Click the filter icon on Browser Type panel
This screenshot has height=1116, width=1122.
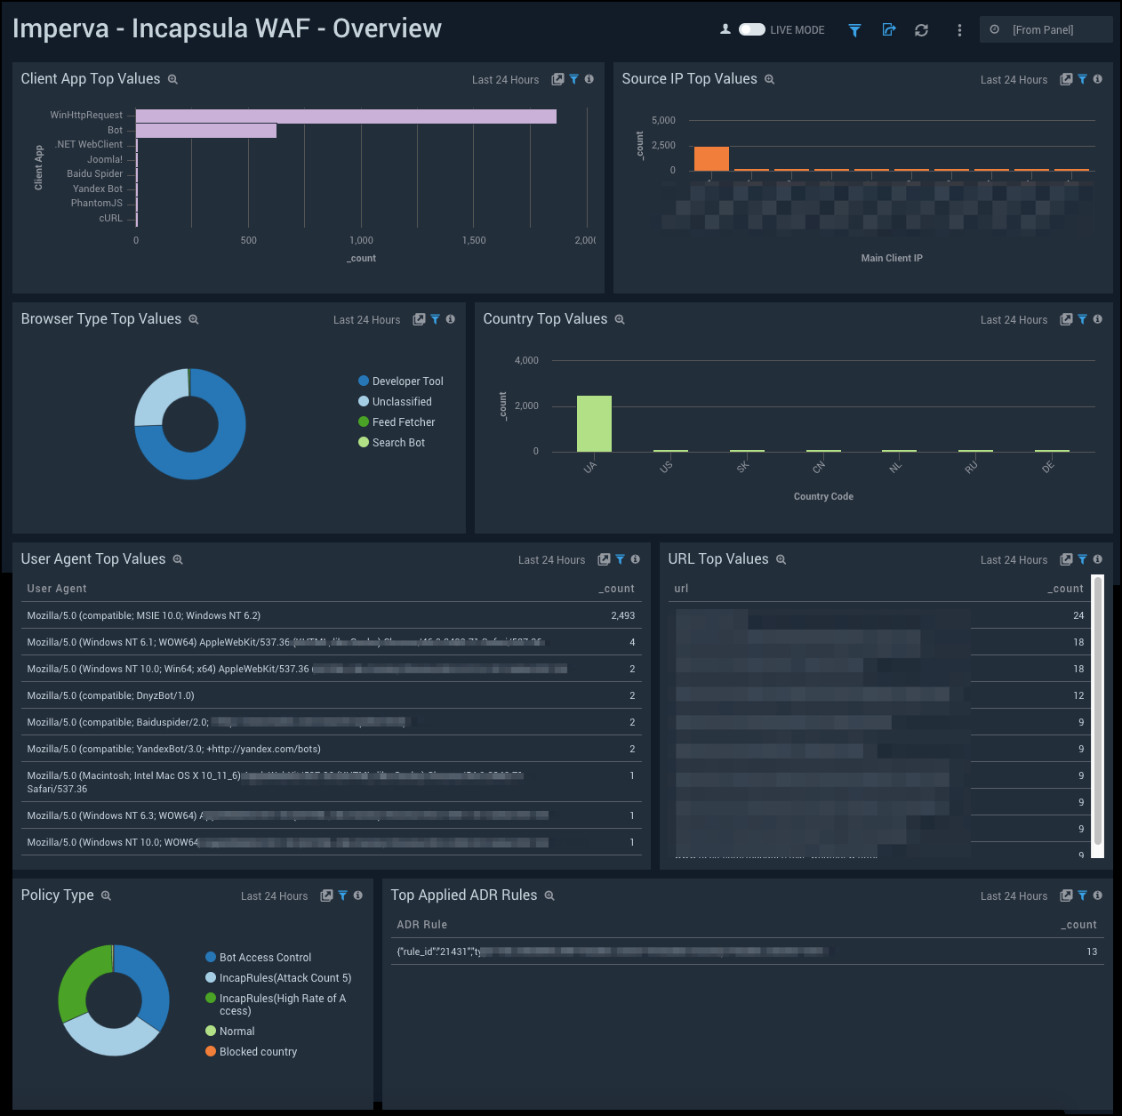[435, 319]
